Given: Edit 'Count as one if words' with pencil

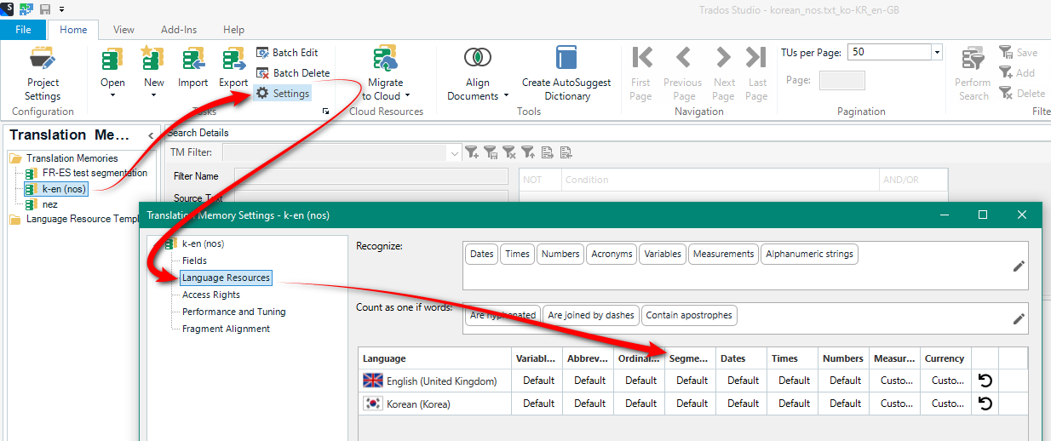Looking at the screenshot, I should click(x=1019, y=319).
